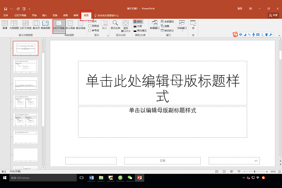Toggle the 网格线 gridlines checkbox
Viewport: 282px width, 188px height.
pos(90,26)
